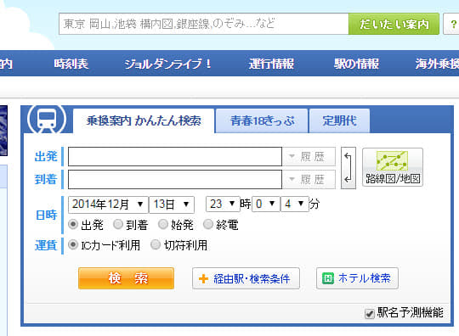Click the train icon in the panel header
Screen dimensions: 459x336
[47, 120]
